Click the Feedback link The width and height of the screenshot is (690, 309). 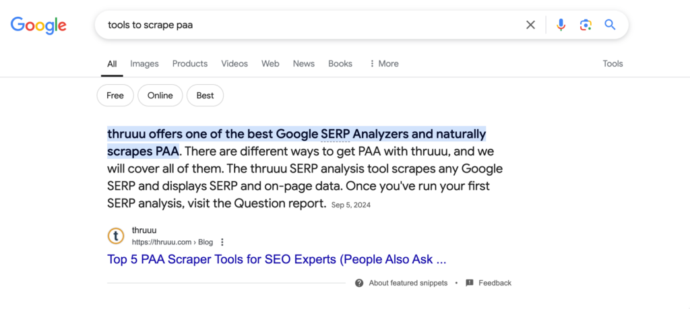point(495,283)
